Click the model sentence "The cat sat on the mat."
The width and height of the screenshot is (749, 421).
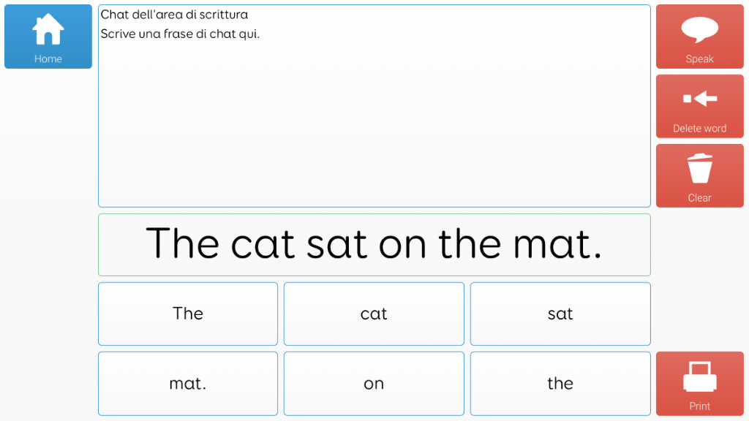point(374,244)
